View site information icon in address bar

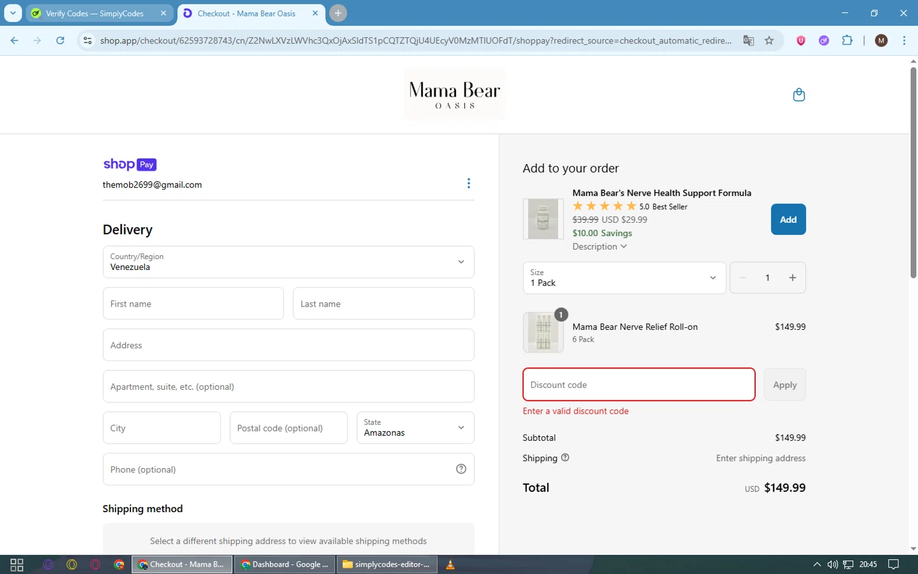pos(88,40)
